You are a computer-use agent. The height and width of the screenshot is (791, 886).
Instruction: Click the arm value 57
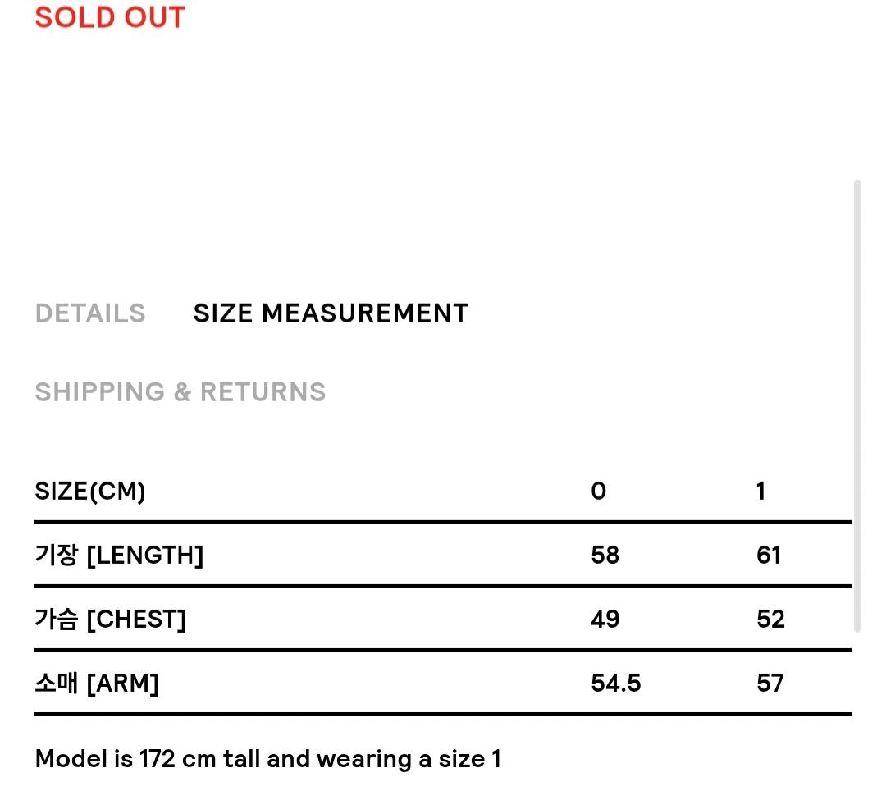[770, 683]
